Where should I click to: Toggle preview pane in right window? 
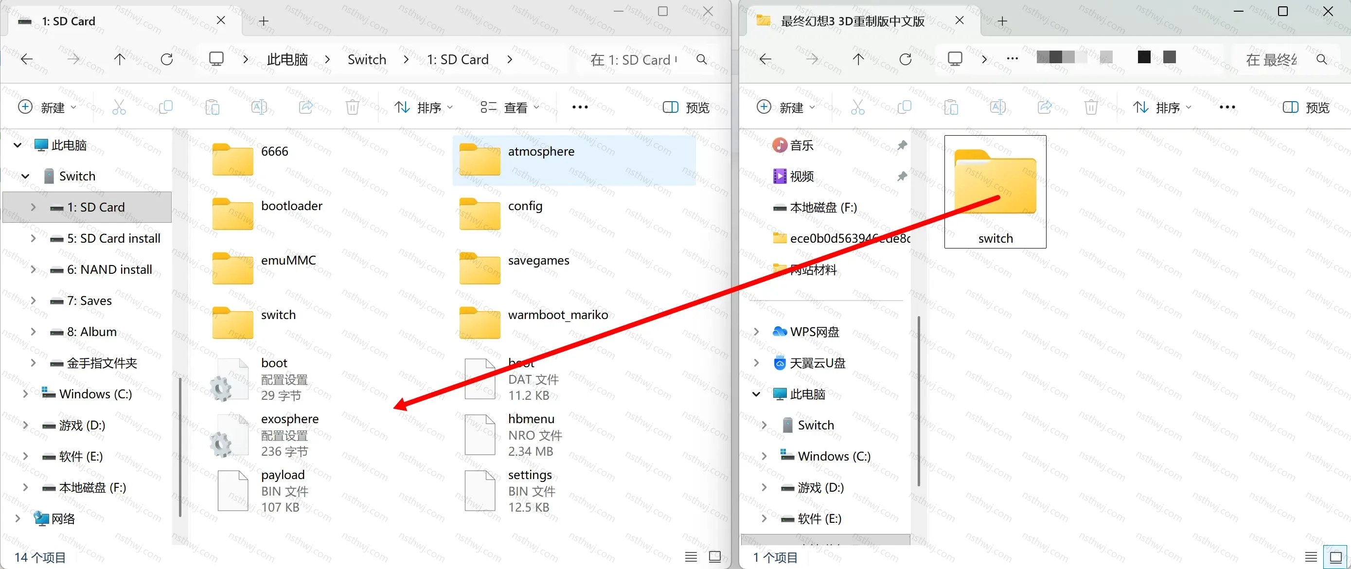point(1305,107)
